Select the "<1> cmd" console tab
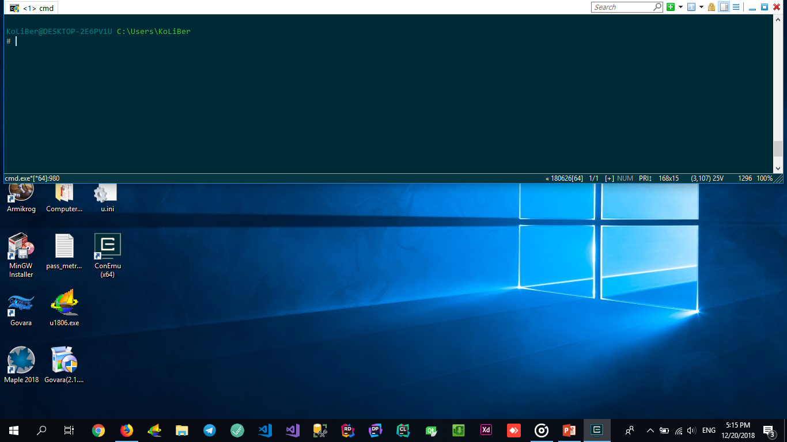Screen dimensions: 787x442 (x=32, y=8)
